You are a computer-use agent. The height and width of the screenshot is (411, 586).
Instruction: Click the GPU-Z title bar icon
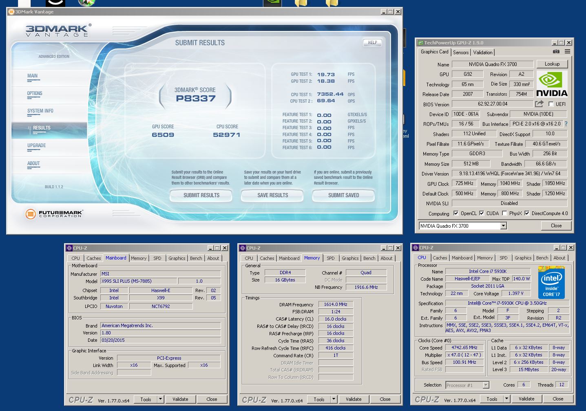pyautogui.click(x=420, y=43)
